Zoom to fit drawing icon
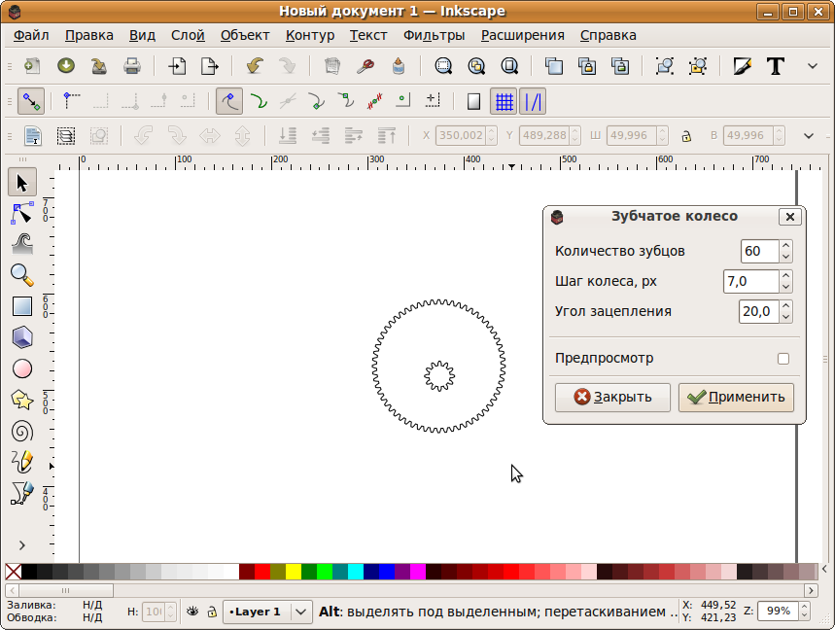Image resolution: width=835 pixels, height=630 pixels. coord(476,66)
